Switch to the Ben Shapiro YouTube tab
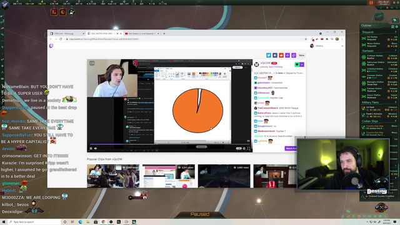This screenshot has height=225, width=400. click(142, 34)
